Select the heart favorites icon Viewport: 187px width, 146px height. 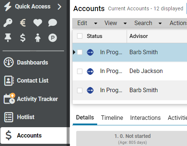pos(38,23)
